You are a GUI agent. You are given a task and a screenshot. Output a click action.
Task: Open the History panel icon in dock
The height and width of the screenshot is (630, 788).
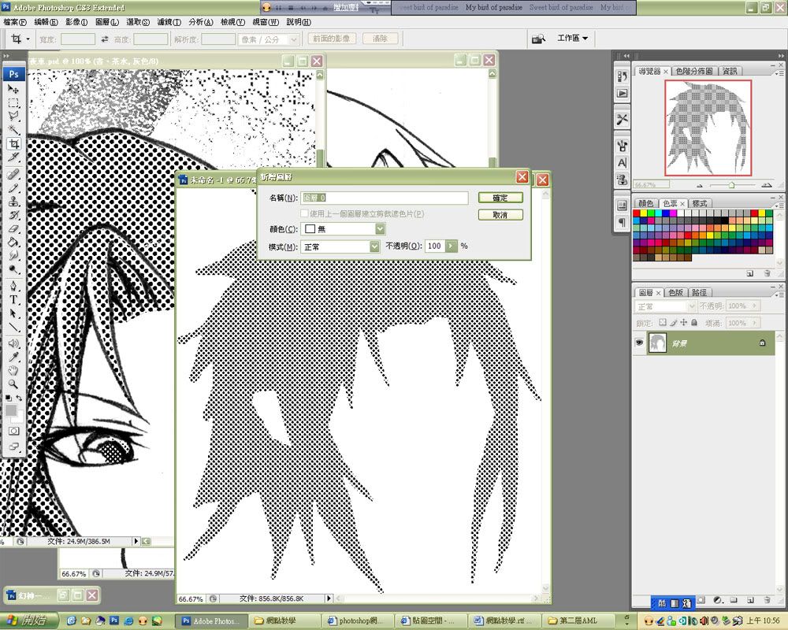[623, 76]
